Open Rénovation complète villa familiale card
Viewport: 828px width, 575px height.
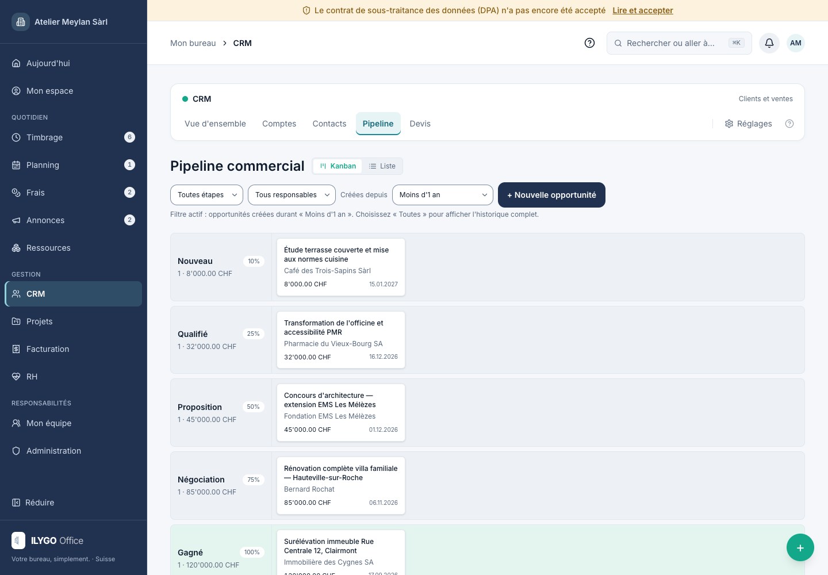[x=341, y=486]
